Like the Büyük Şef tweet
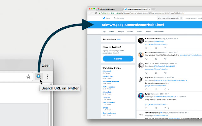 165,89
